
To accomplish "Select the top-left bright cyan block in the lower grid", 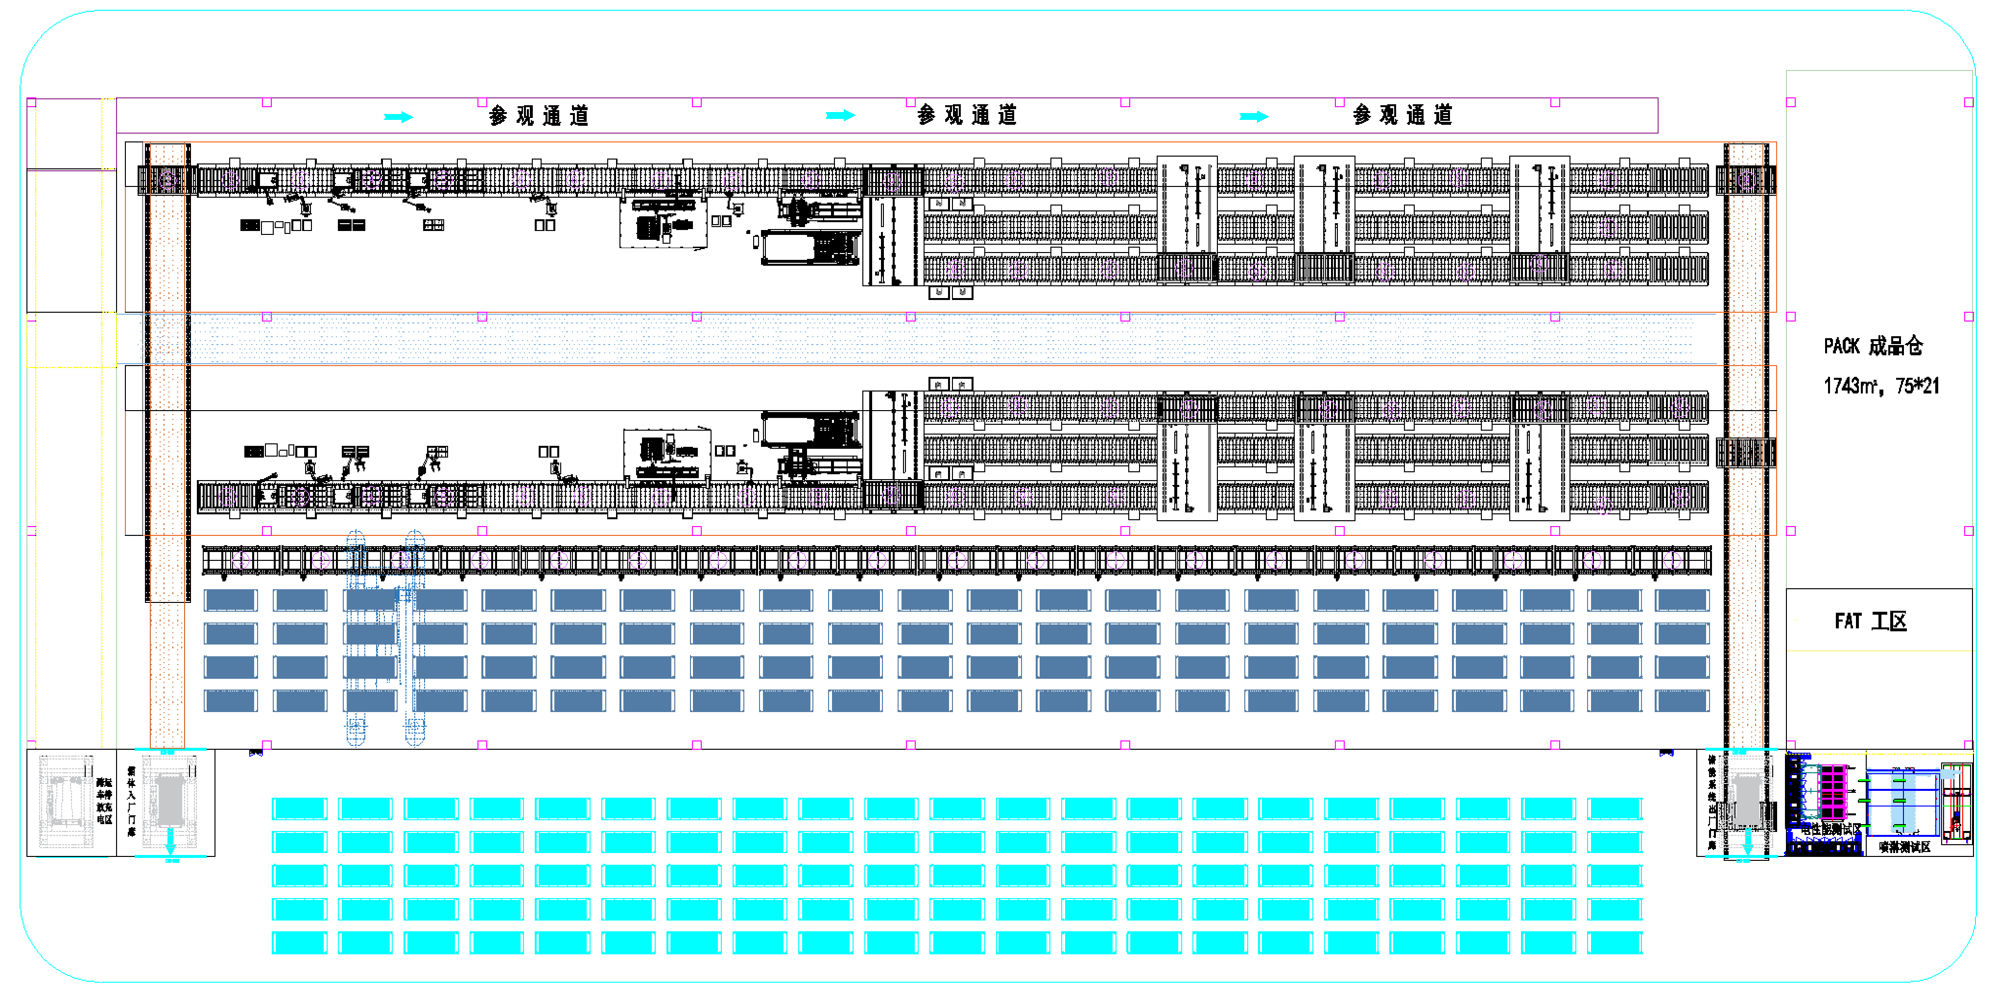I will click(x=300, y=808).
